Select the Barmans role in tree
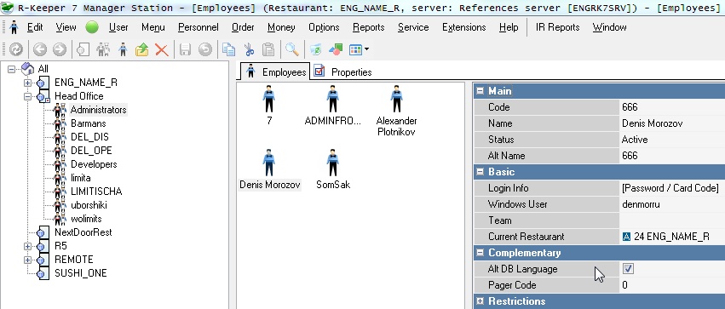Viewport: 725px width, 309px height. tap(89, 123)
